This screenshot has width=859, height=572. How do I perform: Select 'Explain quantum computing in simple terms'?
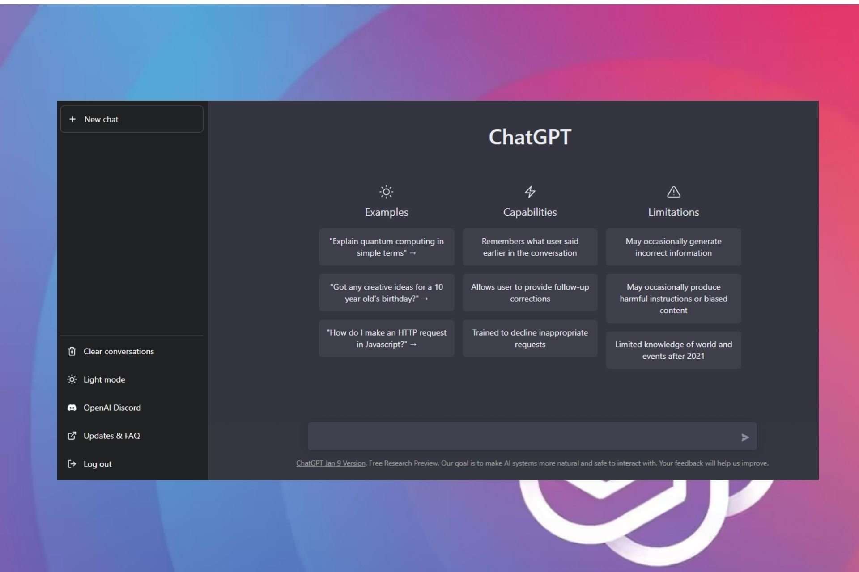coord(386,246)
